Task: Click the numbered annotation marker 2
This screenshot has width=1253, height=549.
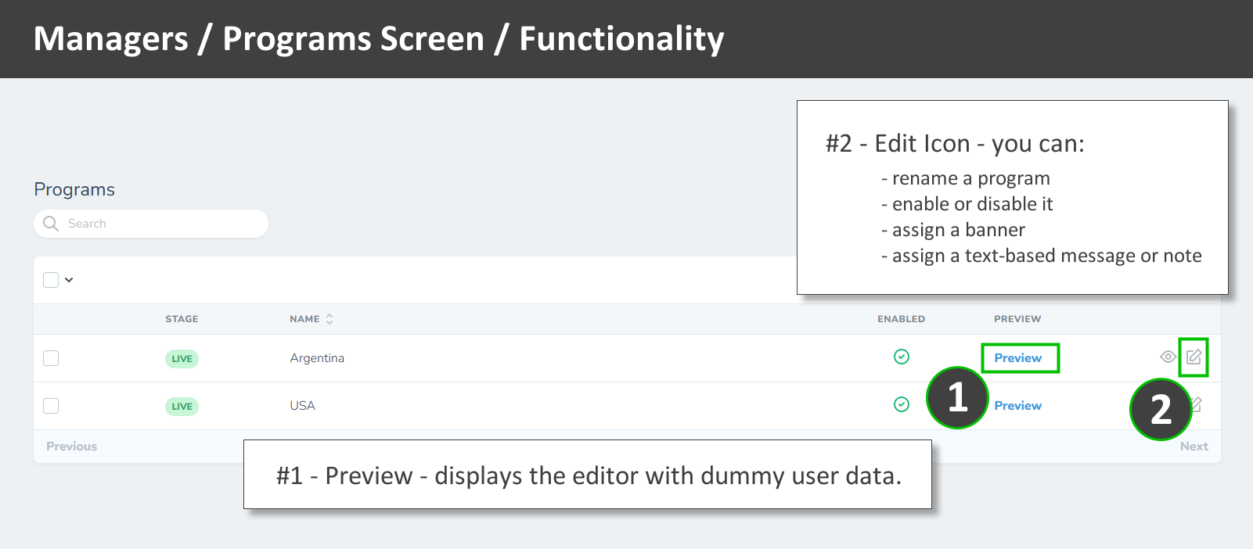Action: [x=1161, y=408]
